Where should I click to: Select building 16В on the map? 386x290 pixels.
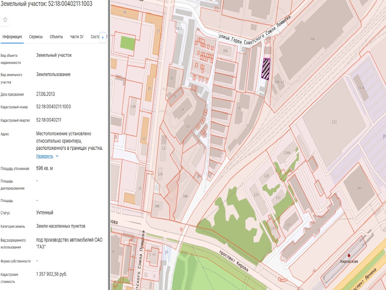click(x=312, y=39)
